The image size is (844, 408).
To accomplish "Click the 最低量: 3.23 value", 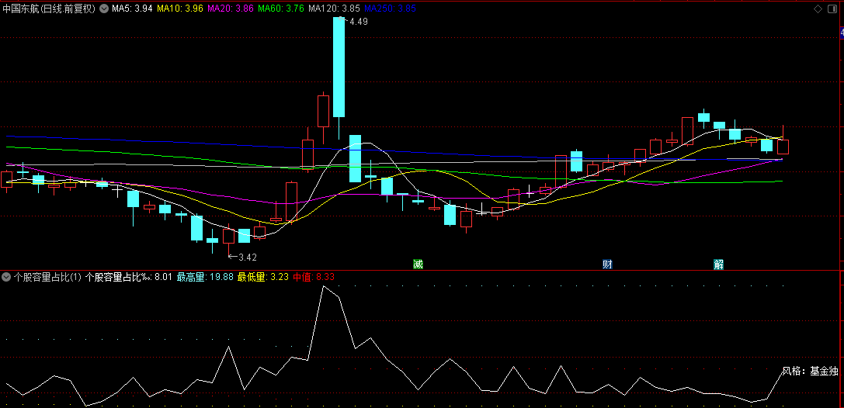I will coord(263,278).
